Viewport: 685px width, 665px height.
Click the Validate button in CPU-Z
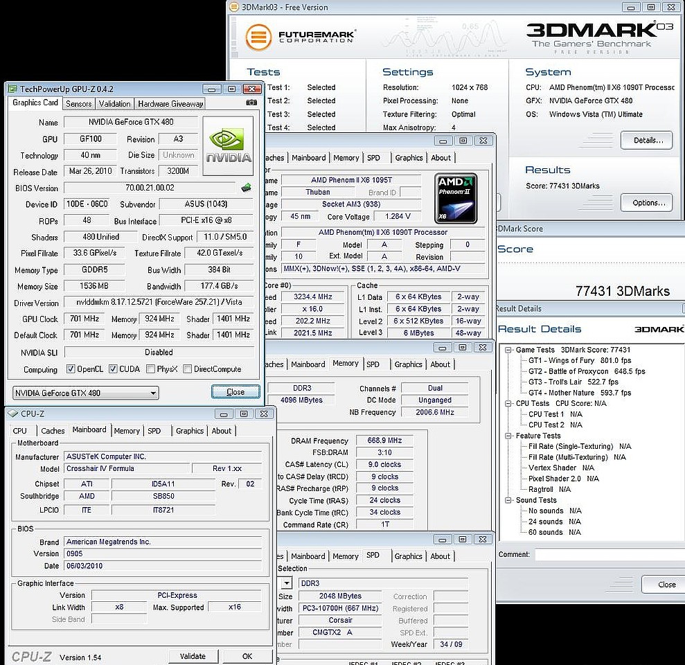[193, 656]
